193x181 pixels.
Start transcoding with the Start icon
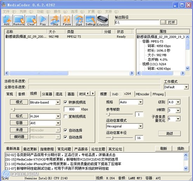pyautogui.click(x=79, y=20)
